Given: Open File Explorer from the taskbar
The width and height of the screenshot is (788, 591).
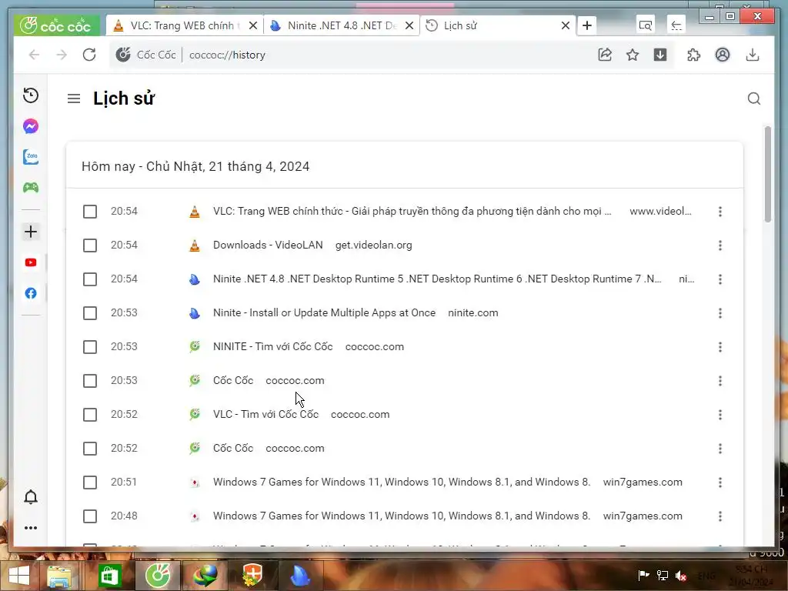Looking at the screenshot, I should 59,576.
